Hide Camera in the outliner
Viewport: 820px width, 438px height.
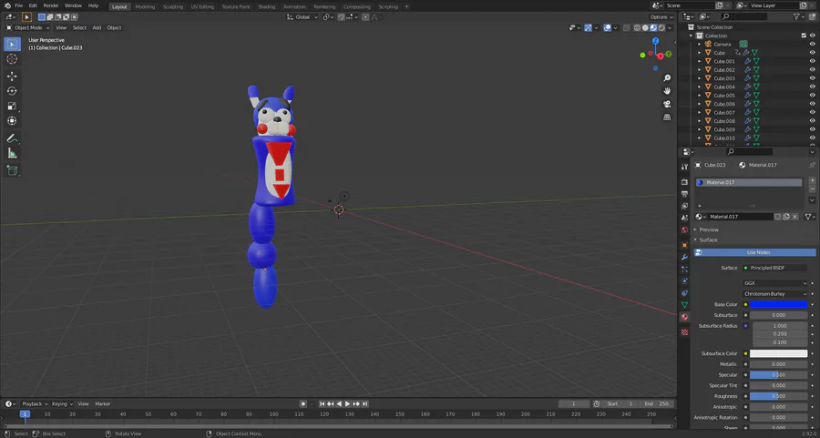click(x=812, y=44)
